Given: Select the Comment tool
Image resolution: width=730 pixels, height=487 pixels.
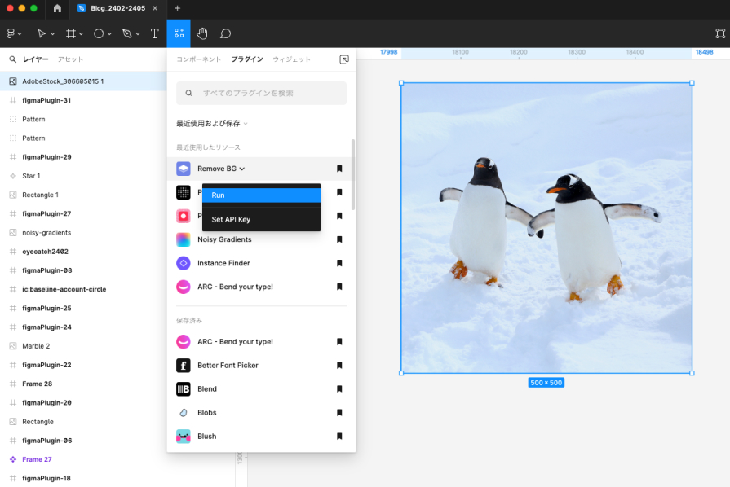Looking at the screenshot, I should tap(226, 33).
